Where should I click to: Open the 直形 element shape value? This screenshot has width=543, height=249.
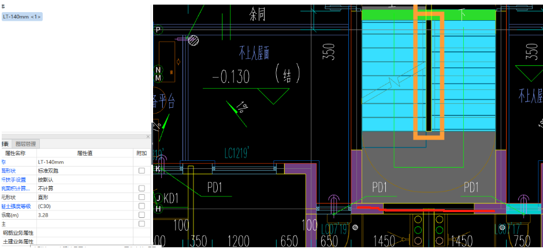pyautogui.click(x=85, y=197)
